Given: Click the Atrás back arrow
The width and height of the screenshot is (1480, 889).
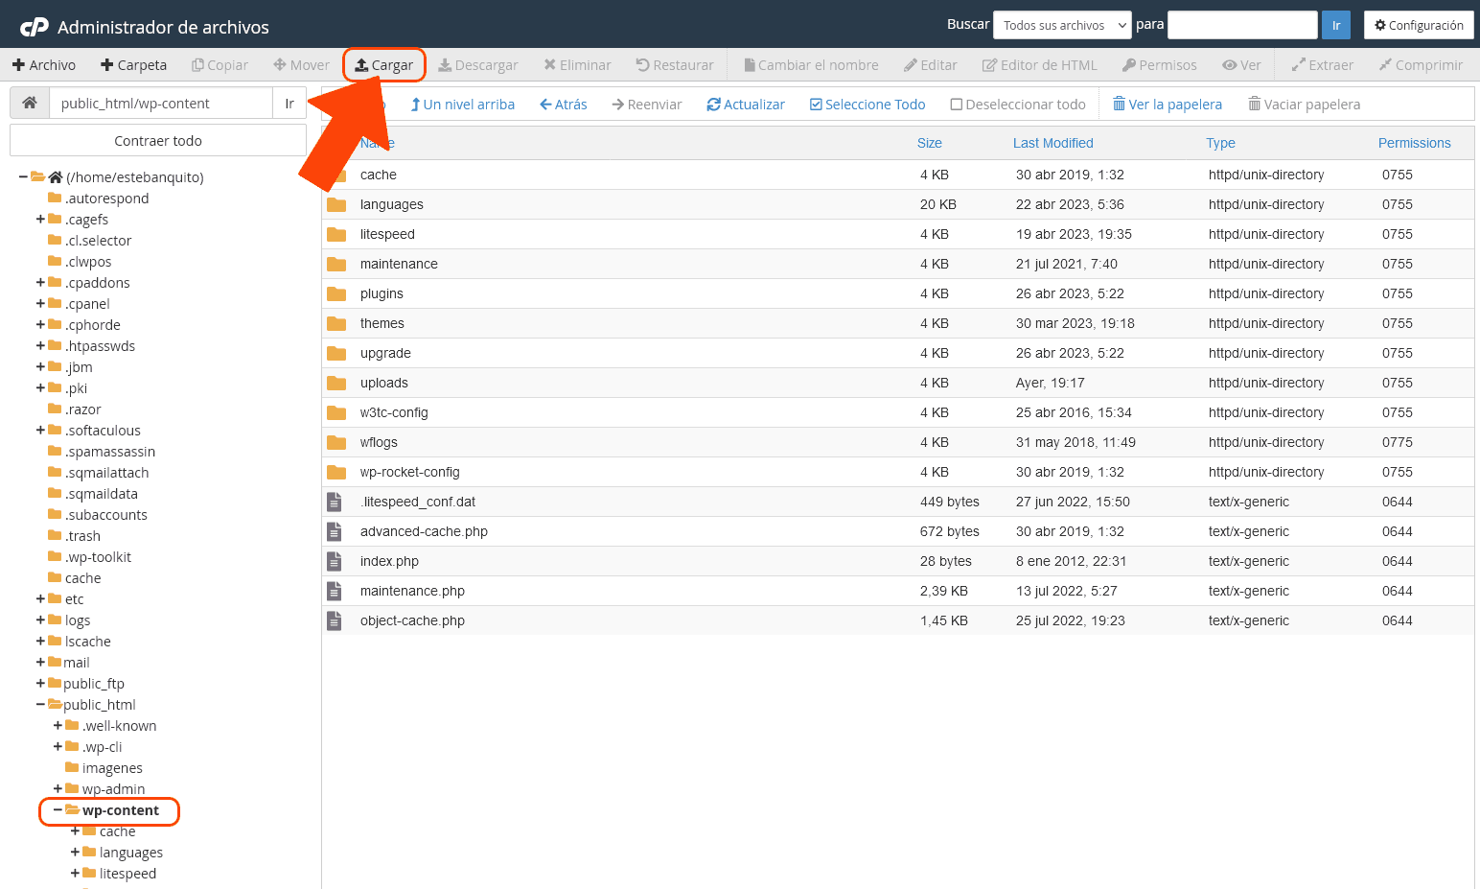Looking at the screenshot, I should [563, 105].
